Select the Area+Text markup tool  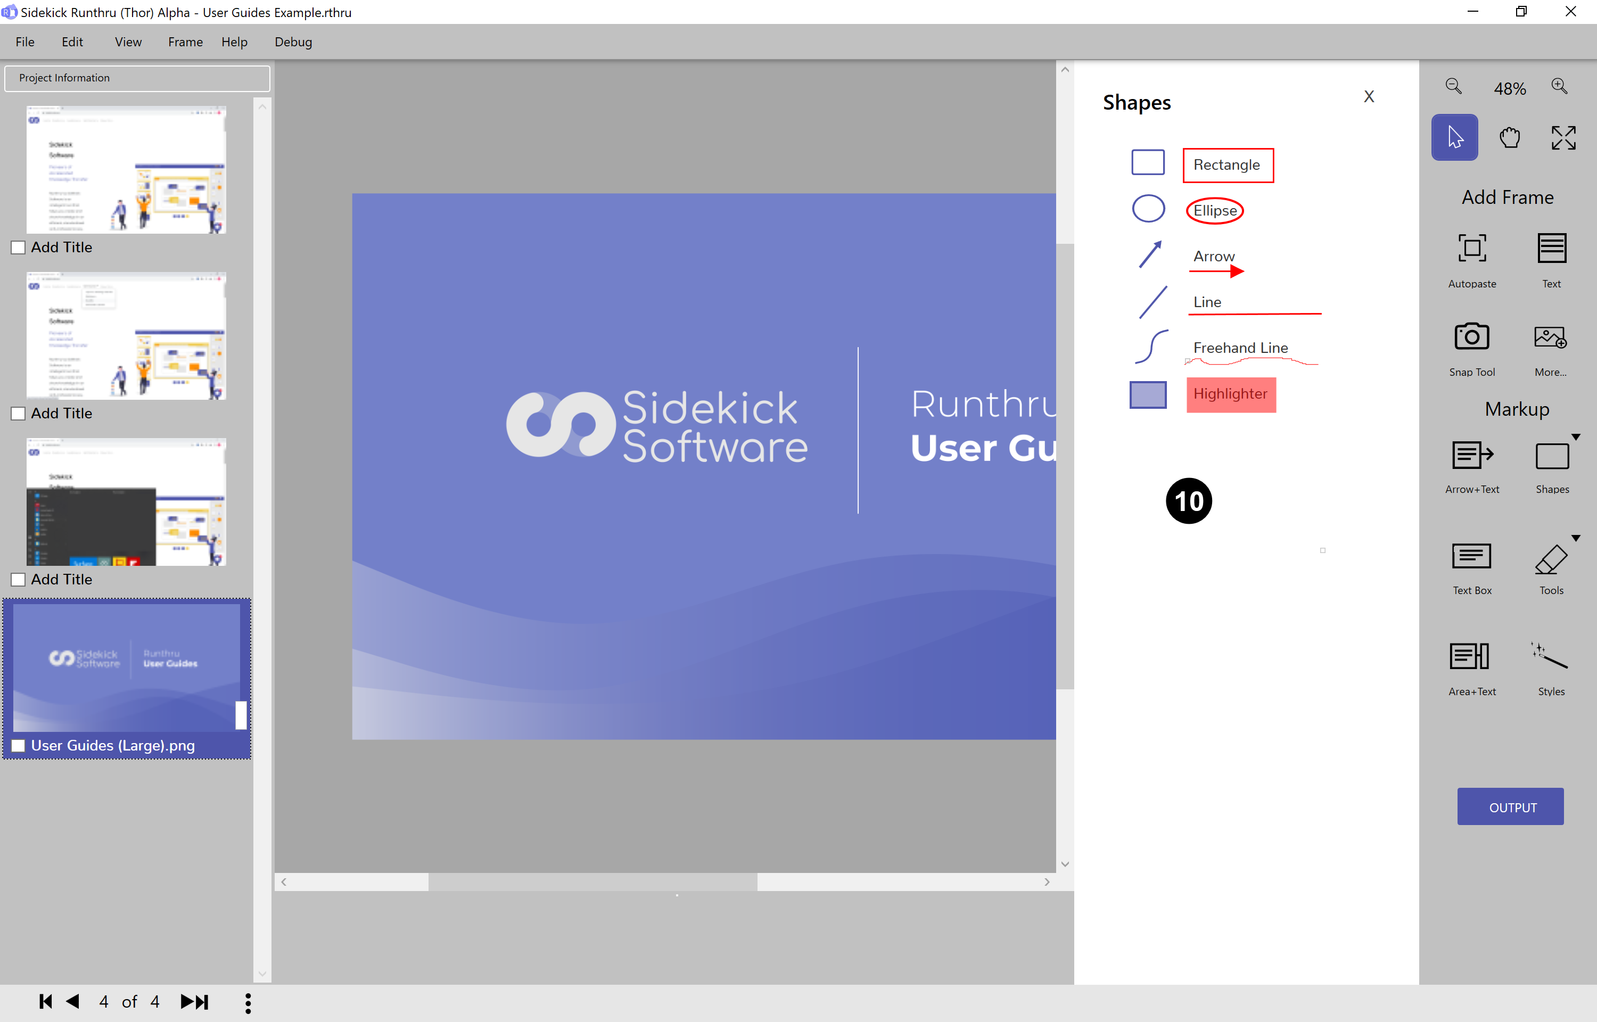[1471, 669]
